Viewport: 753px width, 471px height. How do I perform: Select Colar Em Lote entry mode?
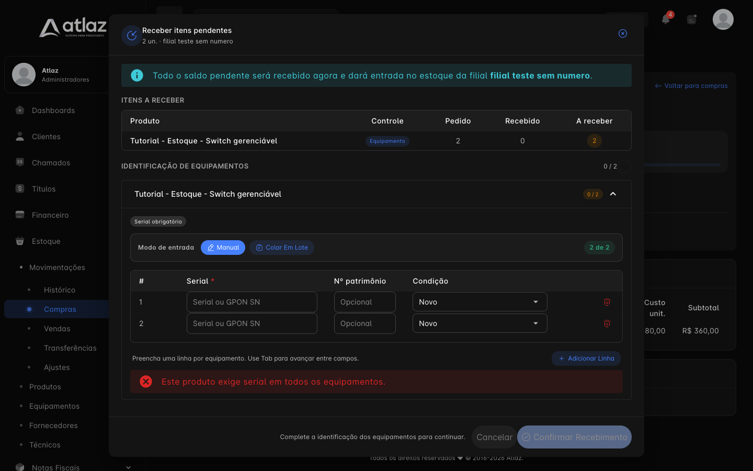pos(282,248)
